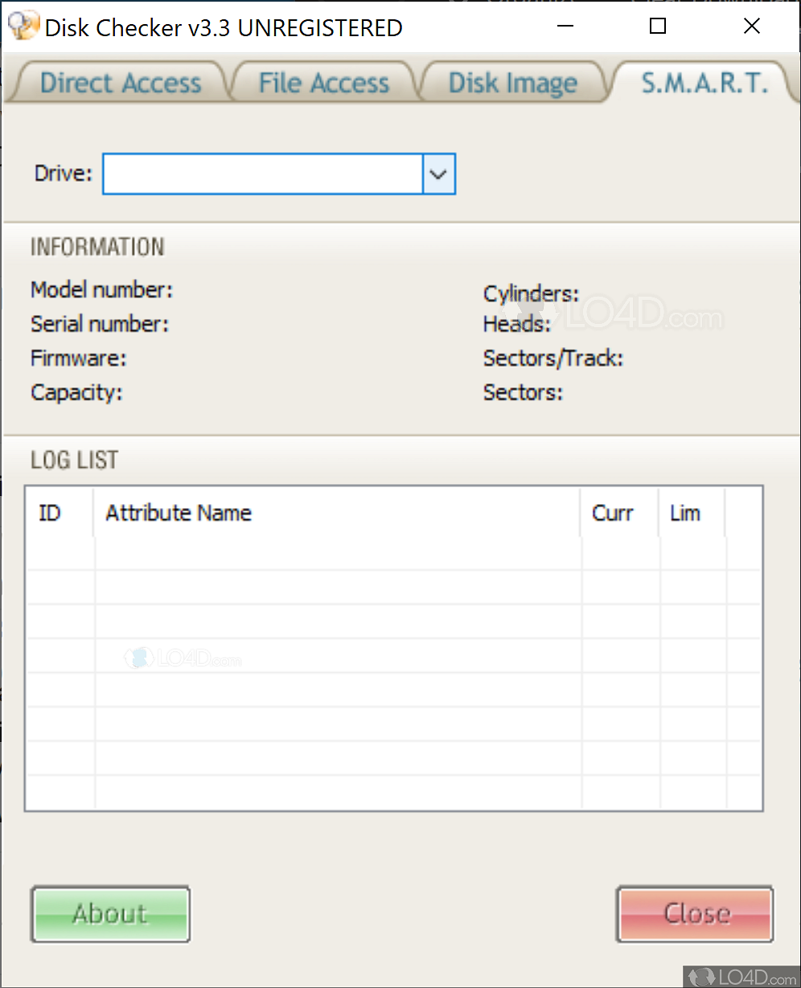Screen dimensions: 801x988
Task: Click the Attribute Name column header
Action: pyautogui.click(x=178, y=513)
